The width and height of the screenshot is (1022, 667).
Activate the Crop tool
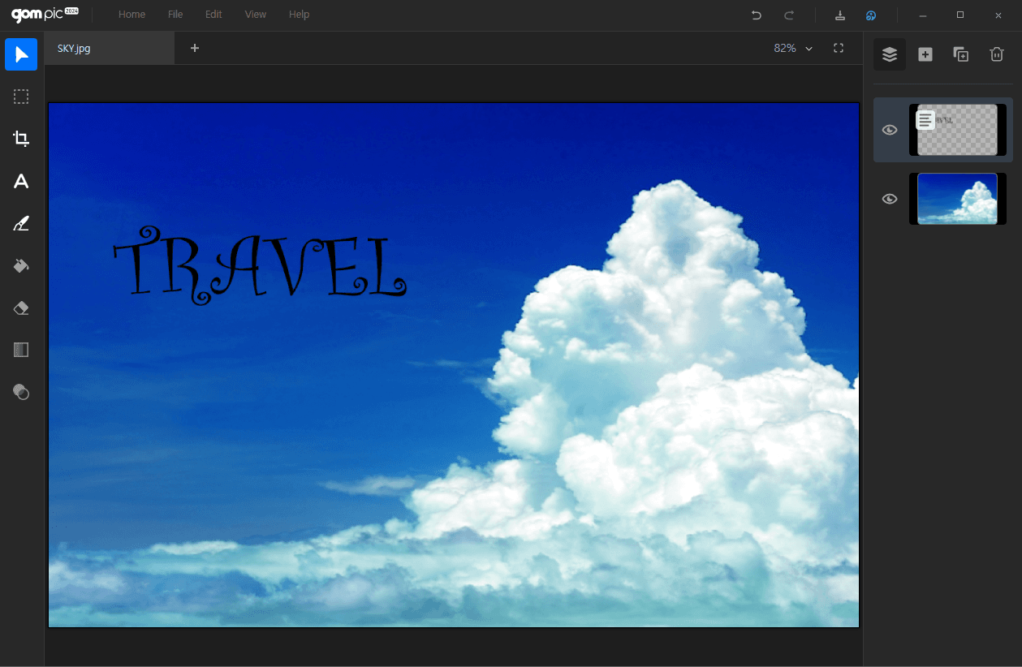click(x=21, y=139)
